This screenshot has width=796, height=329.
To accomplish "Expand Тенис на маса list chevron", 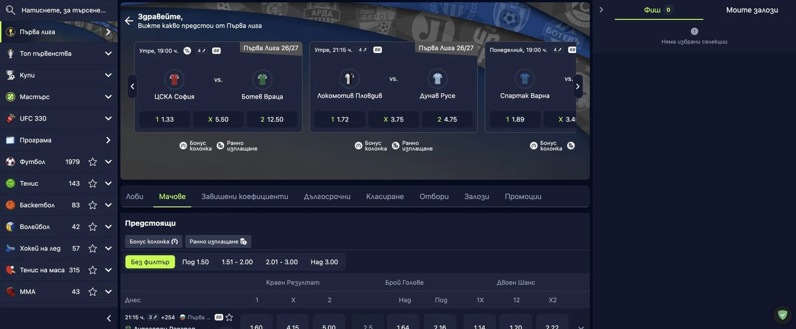I will pyautogui.click(x=108, y=270).
